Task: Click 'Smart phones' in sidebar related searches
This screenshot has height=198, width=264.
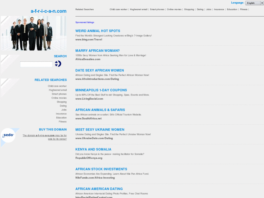Action: (59, 94)
